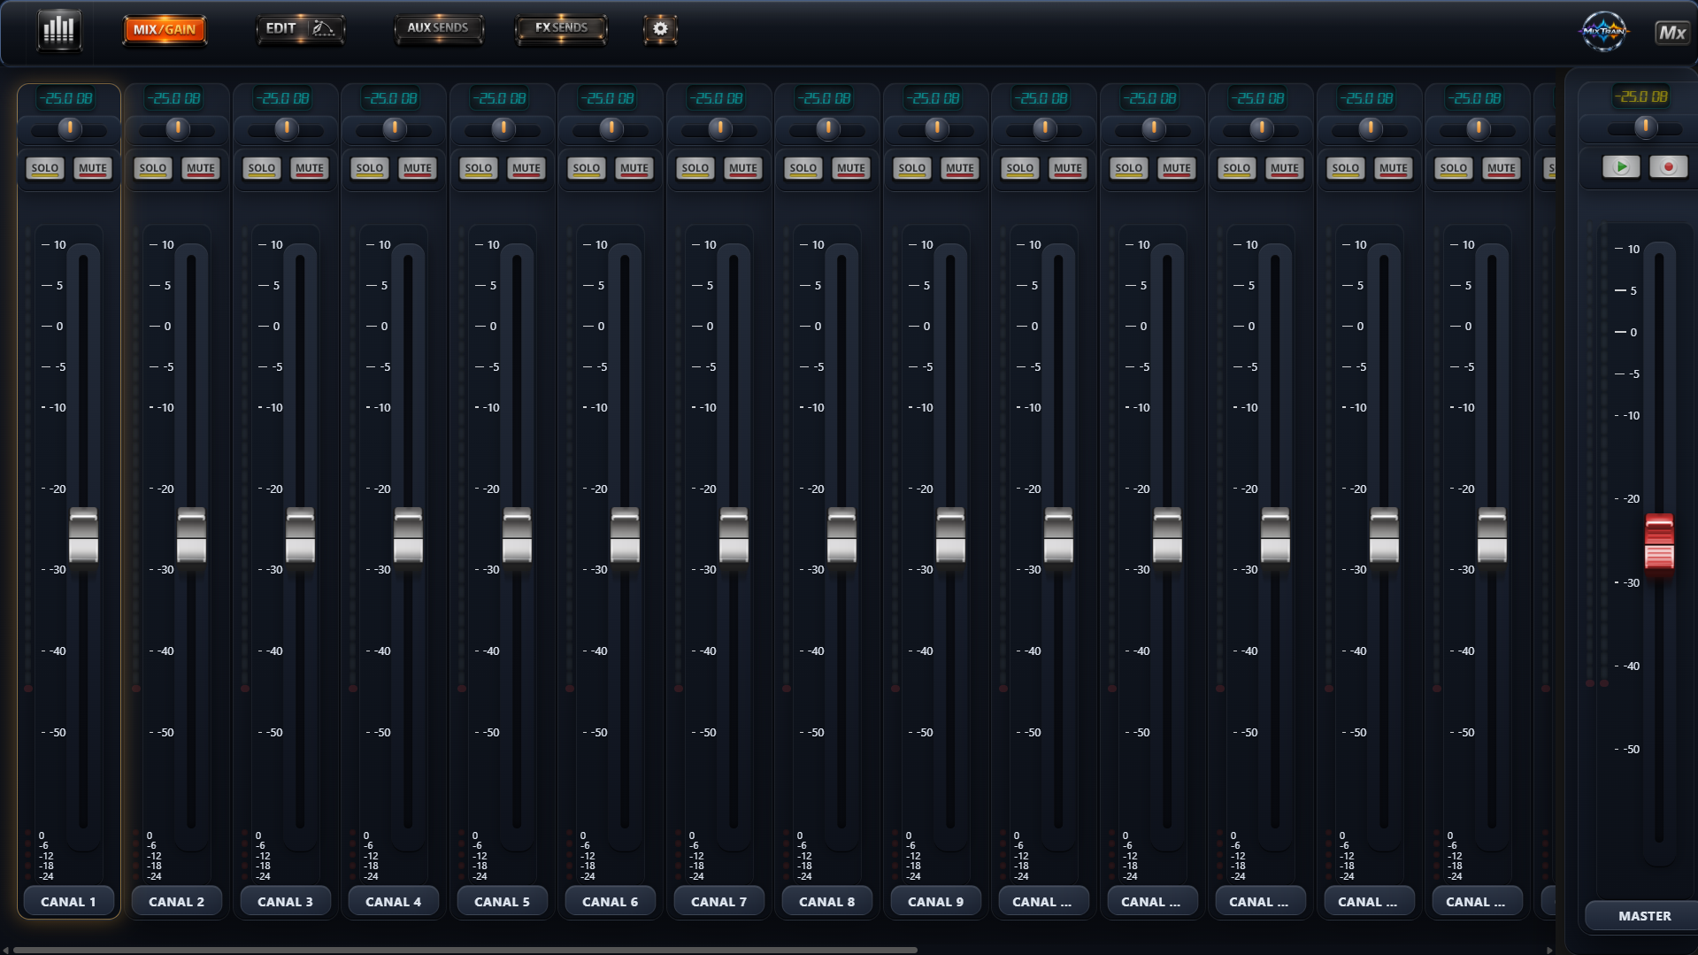Click the CANAL 4 name label

click(x=393, y=900)
